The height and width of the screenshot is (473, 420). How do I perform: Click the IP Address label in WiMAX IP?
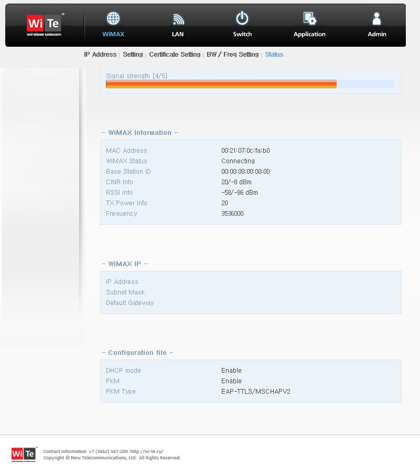point(122,282)
